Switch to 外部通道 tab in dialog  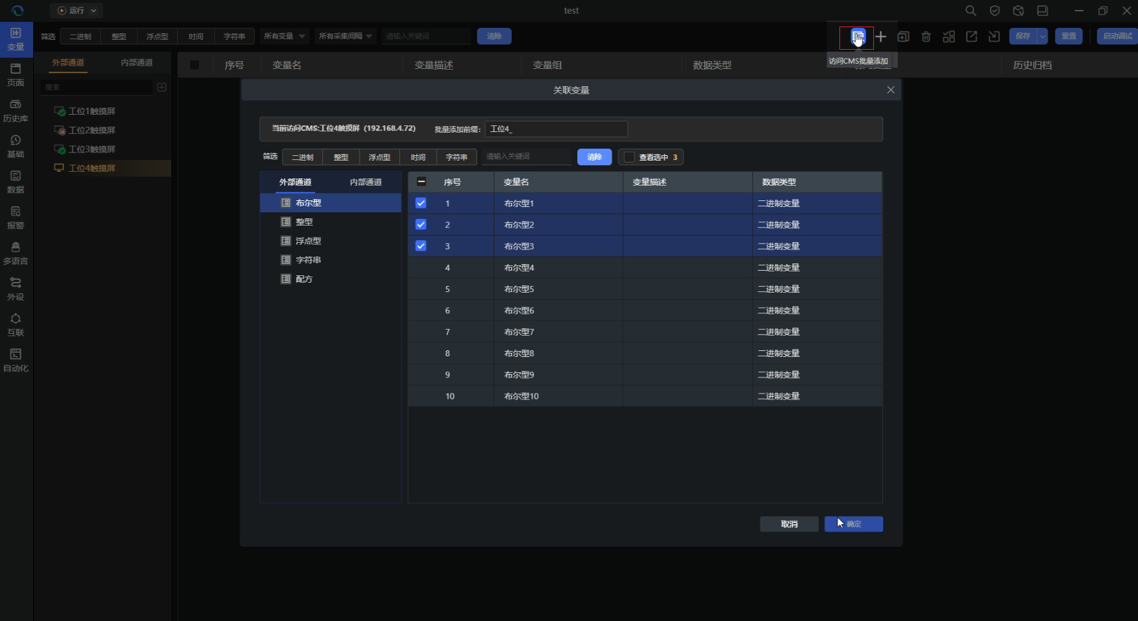[x=295, y=182]
